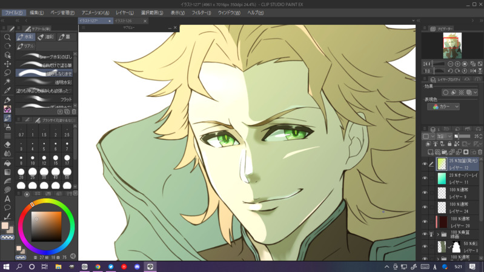Open the ファイル(F) menu

[13, 13]
